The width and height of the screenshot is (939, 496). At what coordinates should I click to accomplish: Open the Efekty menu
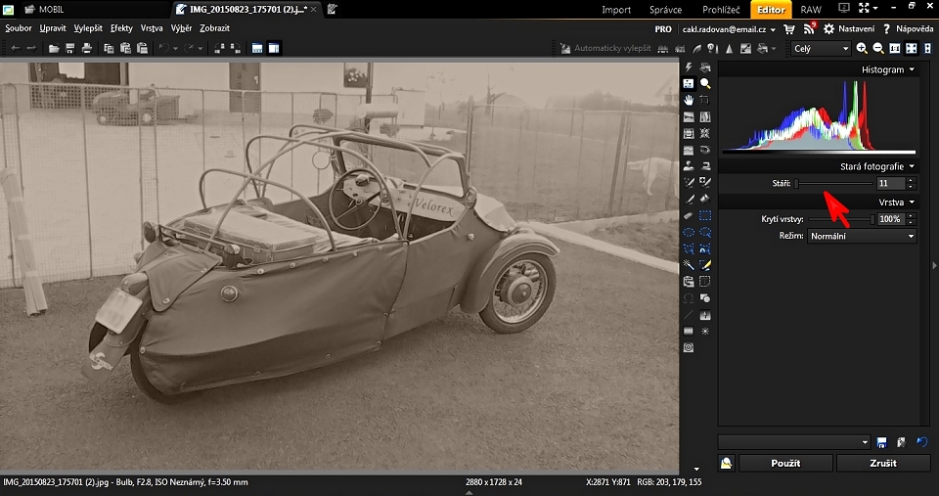pos(121,28)
